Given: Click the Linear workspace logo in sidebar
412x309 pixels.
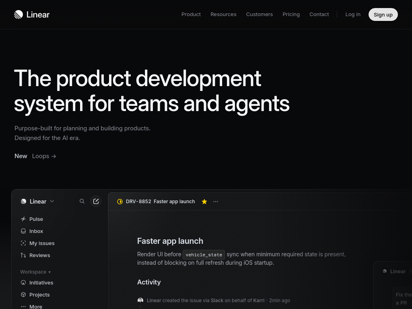Looking at the screenshot, I should click(x=24, y=201).
